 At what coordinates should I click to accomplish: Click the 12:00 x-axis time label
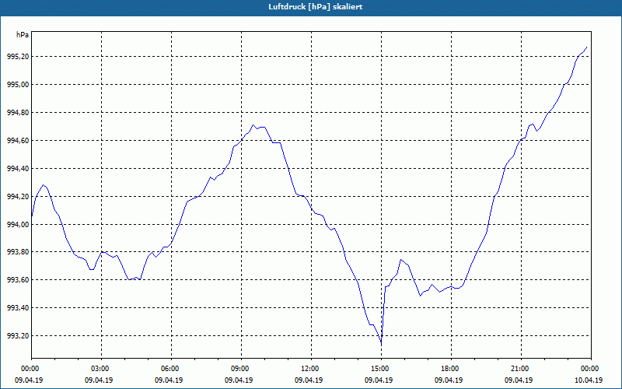pos(309,369)
